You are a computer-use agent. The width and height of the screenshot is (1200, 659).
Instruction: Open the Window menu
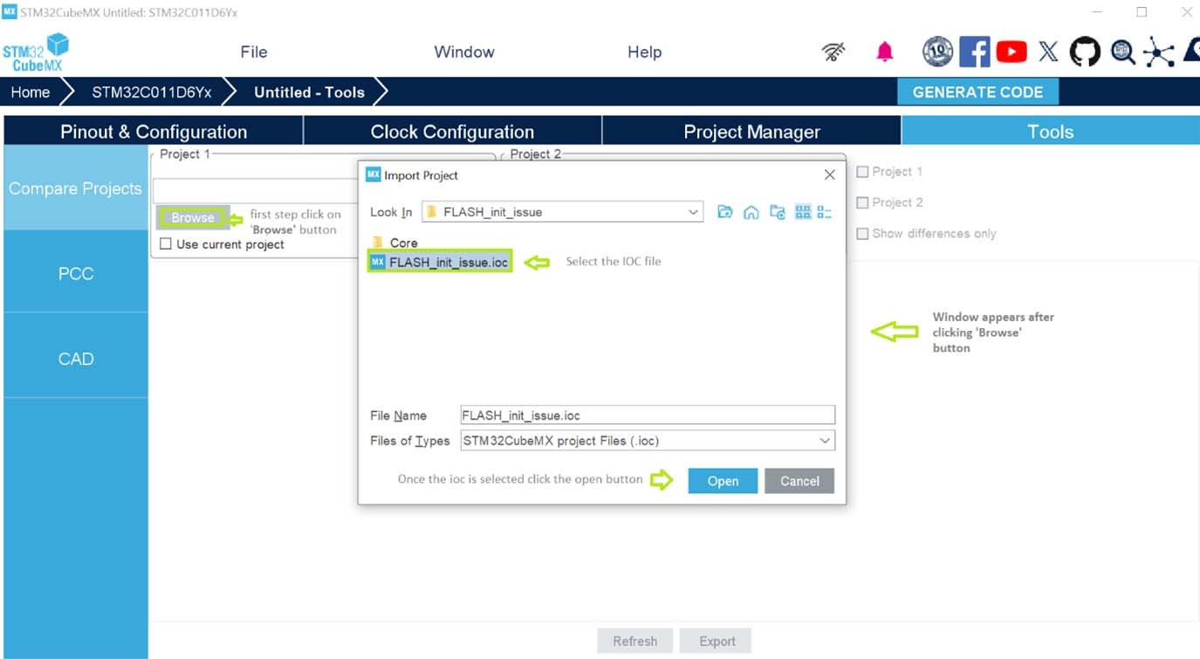tap(464, 52)
